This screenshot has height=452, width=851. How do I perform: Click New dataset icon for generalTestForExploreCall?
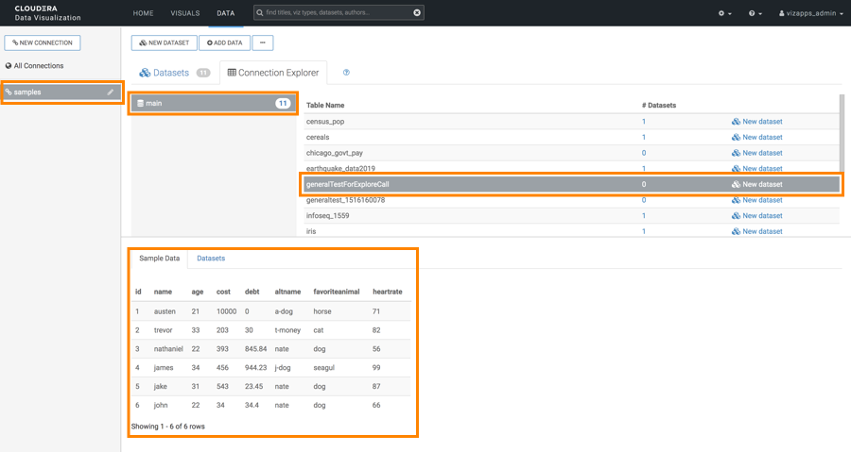coord(737,185)
